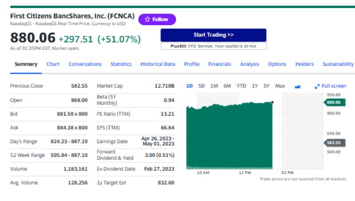355x201 pixels.
Task: Switch to the Chart tab
Action: pyautogui.click(x=53, y=64)
